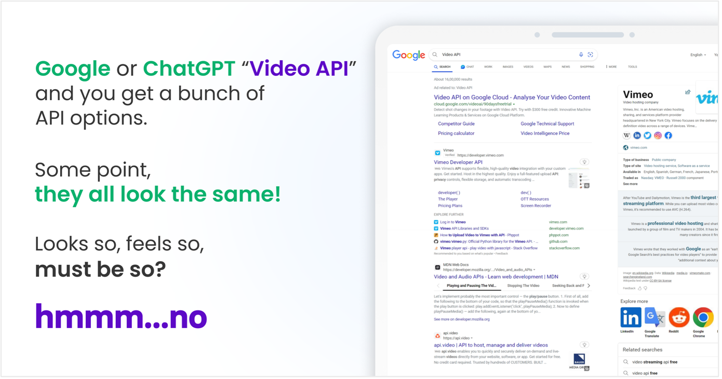Viewport: 722px width, 379px height.
Task: Open vimeo.com link in knowledge panel
Action: [x=638, y=147]
